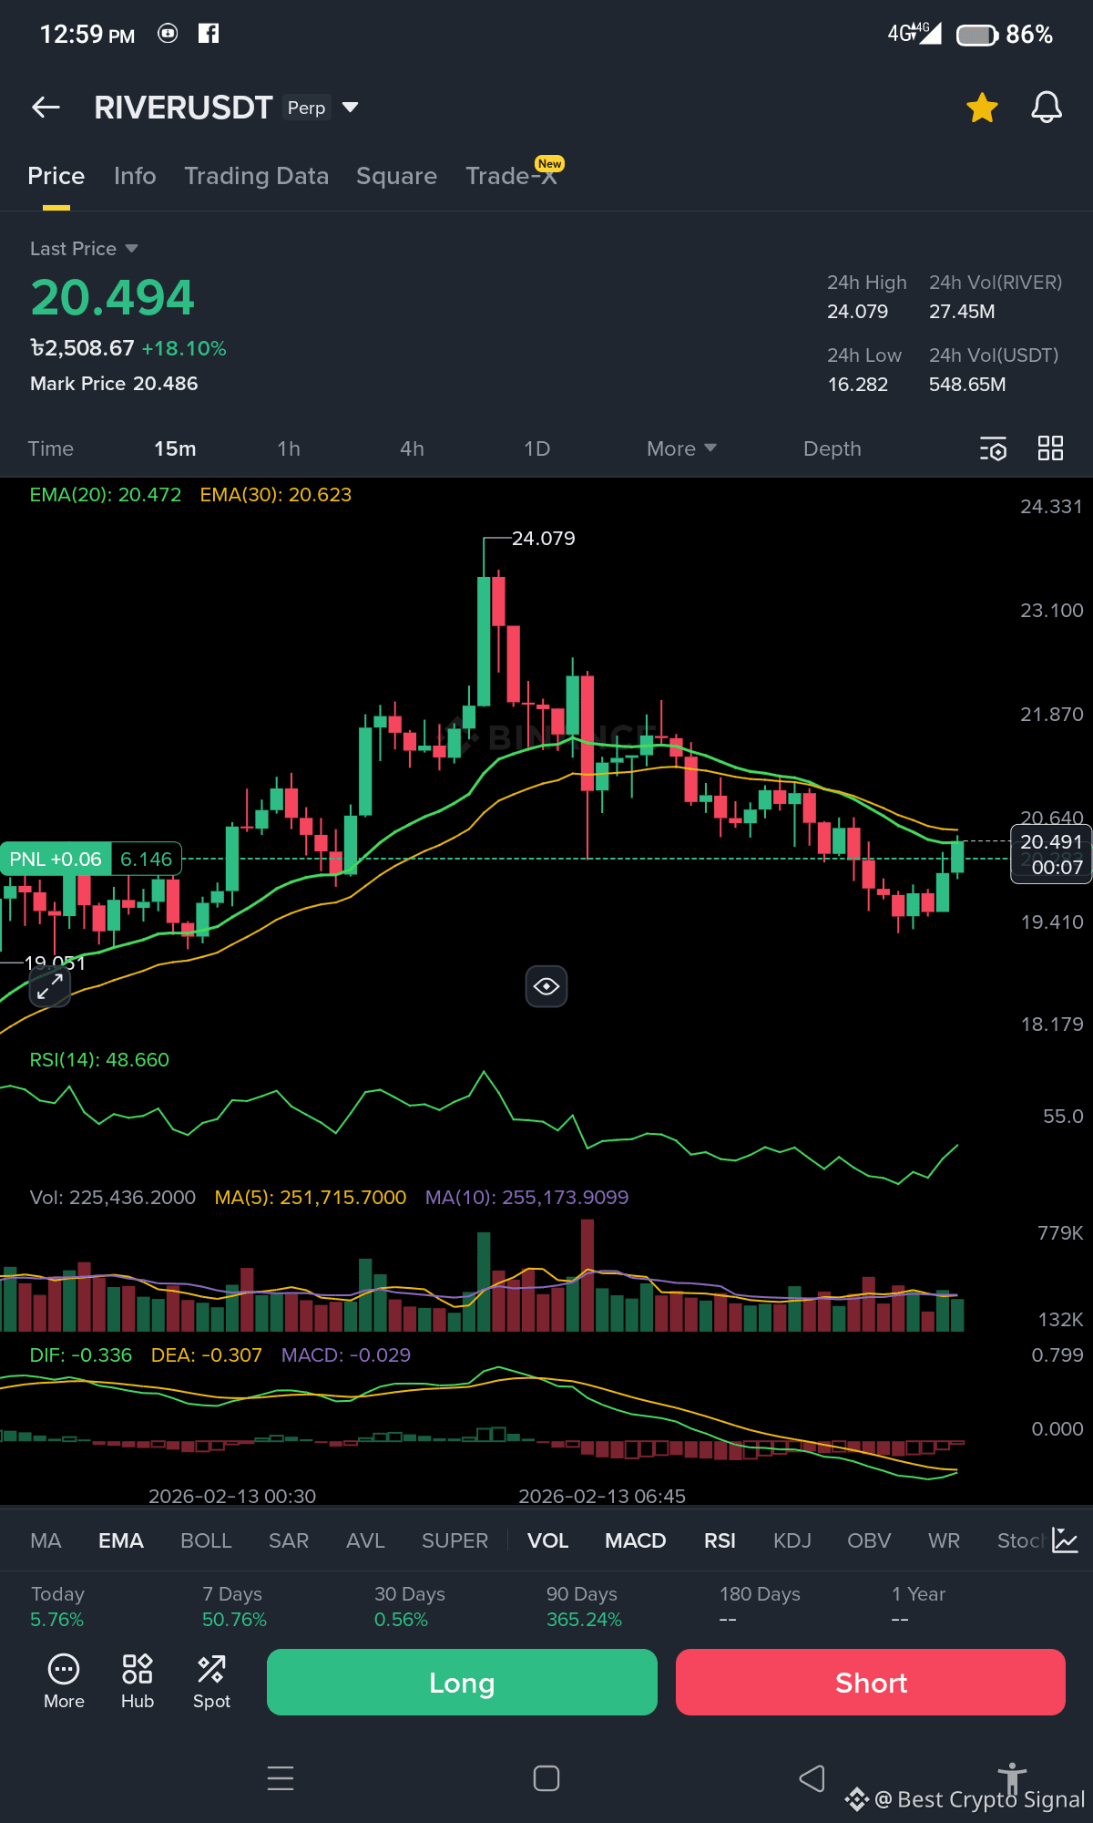Viewport: 1093px width, 1823px height.
Task: Tap the red Short button
Action: pyautogui.click(x=871, y=1683)
